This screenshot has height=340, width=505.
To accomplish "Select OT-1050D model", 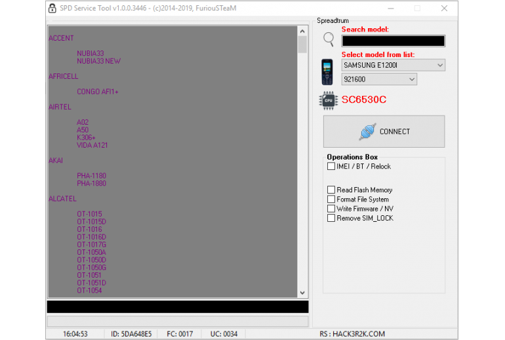I will [x=91, y=260].
